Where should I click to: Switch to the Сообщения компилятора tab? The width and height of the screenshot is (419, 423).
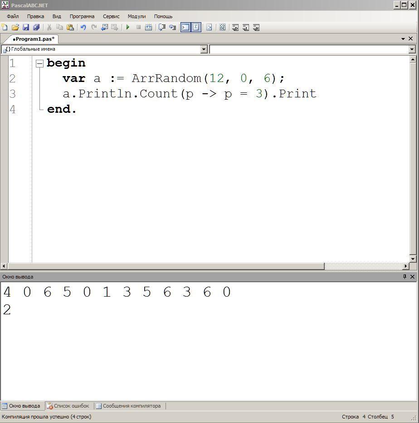pos(129,406)
